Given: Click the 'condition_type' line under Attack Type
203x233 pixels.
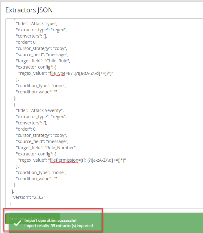Looking at the screenshot, I should (41, 86).
